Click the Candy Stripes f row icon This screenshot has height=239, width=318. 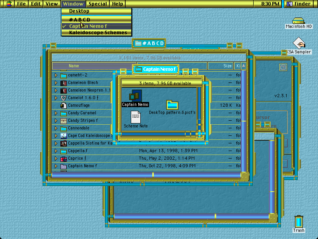(64, 121)
